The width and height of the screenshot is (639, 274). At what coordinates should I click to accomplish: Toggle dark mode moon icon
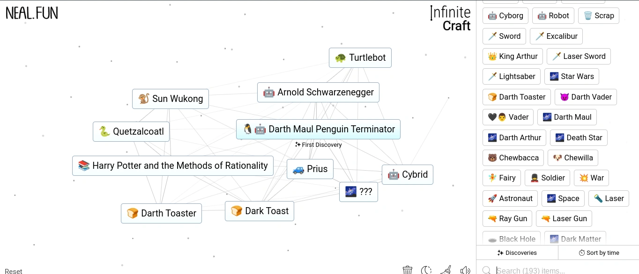coord(426,270)
